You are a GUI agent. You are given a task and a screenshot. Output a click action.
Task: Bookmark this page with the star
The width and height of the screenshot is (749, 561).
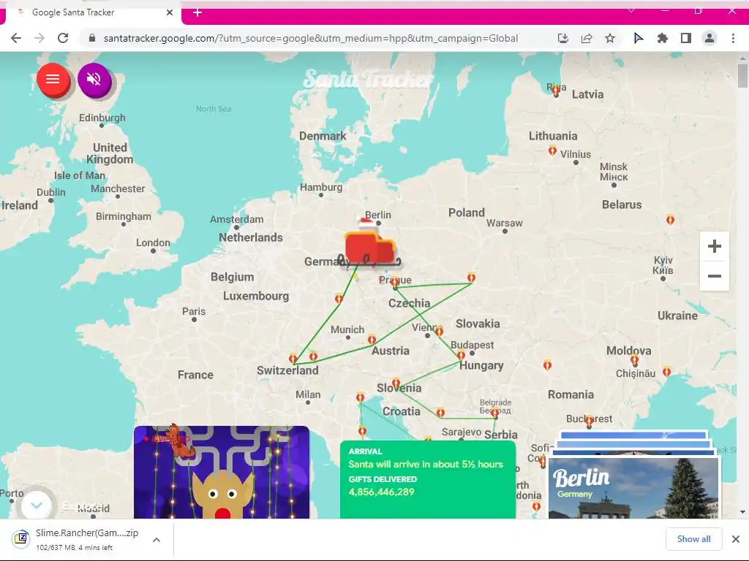tap(610, 38)
